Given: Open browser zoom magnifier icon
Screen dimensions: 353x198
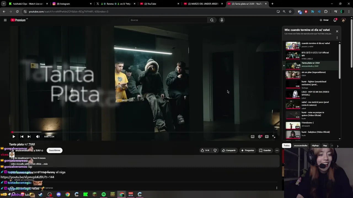Looking at the screenshot, I should coord(284,12).
